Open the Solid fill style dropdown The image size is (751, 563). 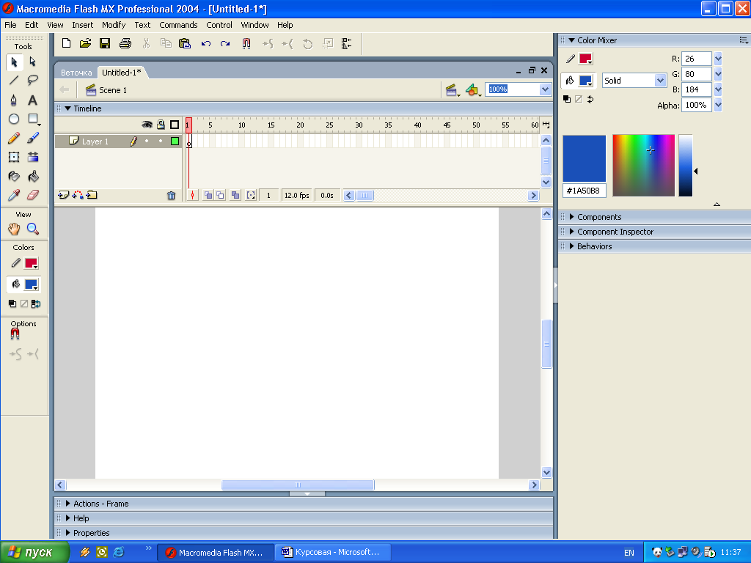(x=660, y=81)
